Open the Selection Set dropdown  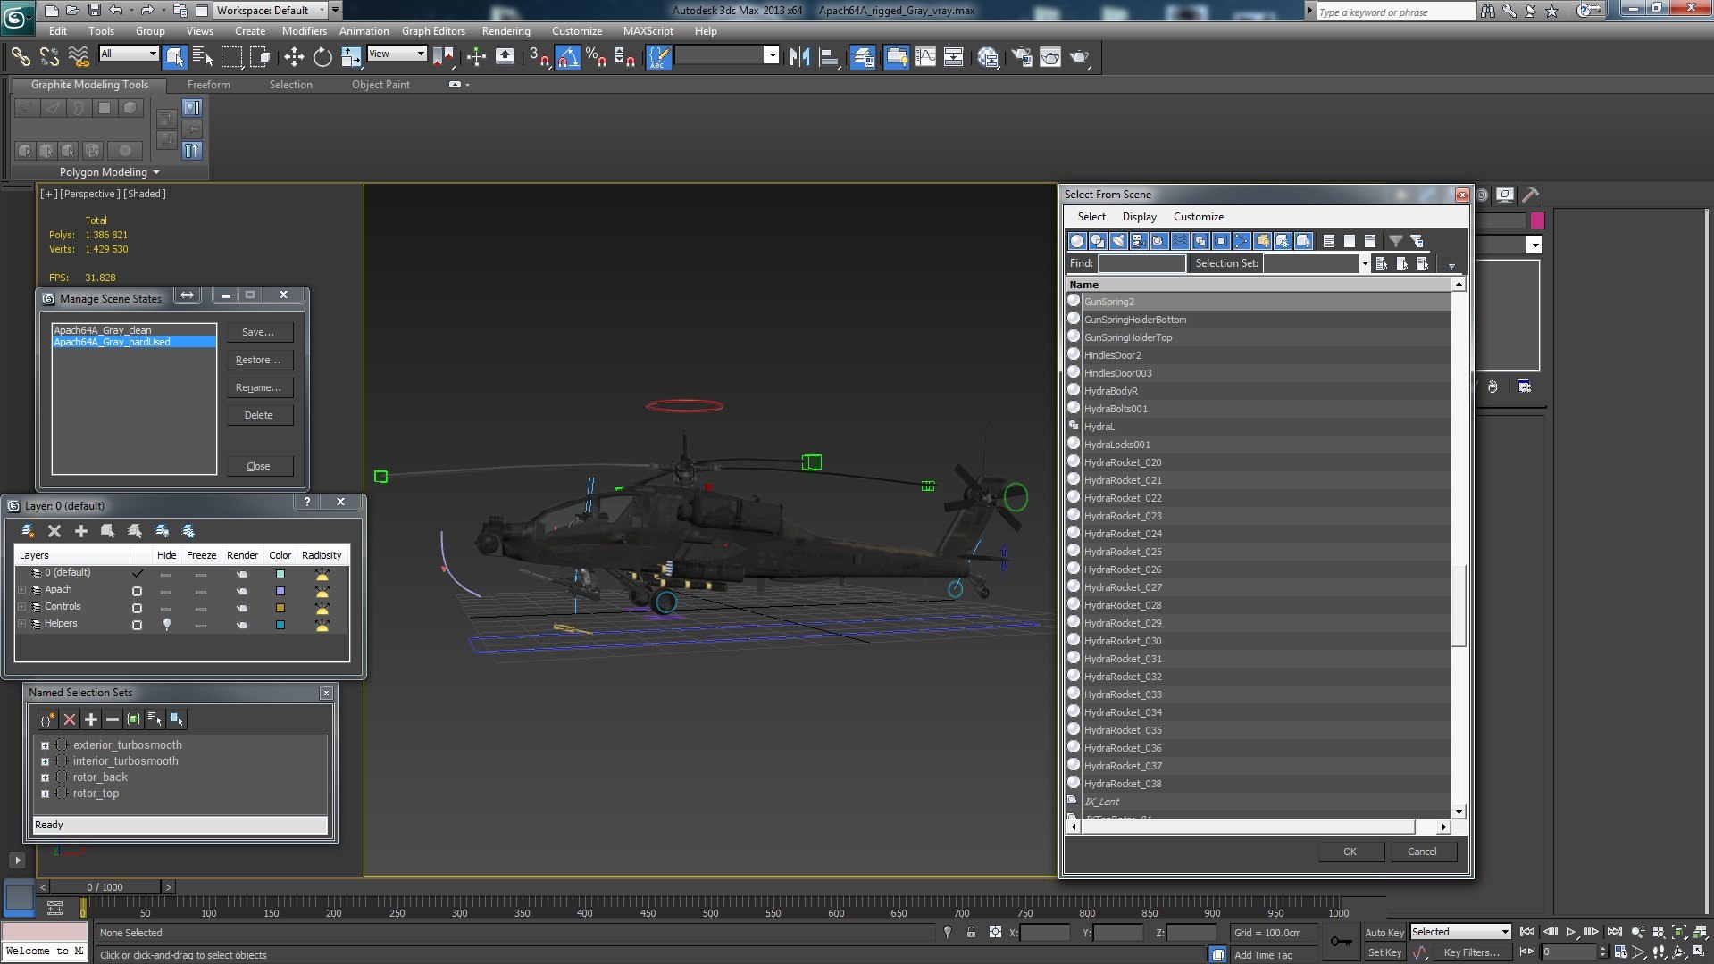[x=1365, y=263]
